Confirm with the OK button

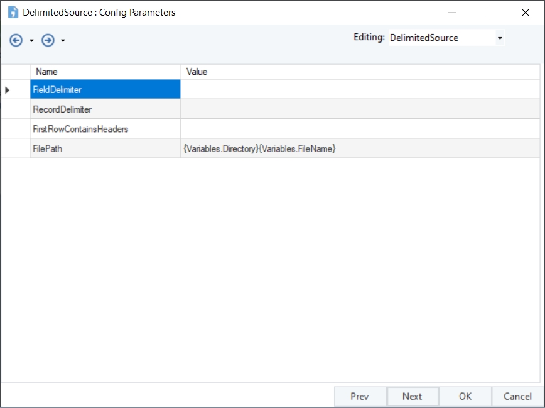click(465, 396)
